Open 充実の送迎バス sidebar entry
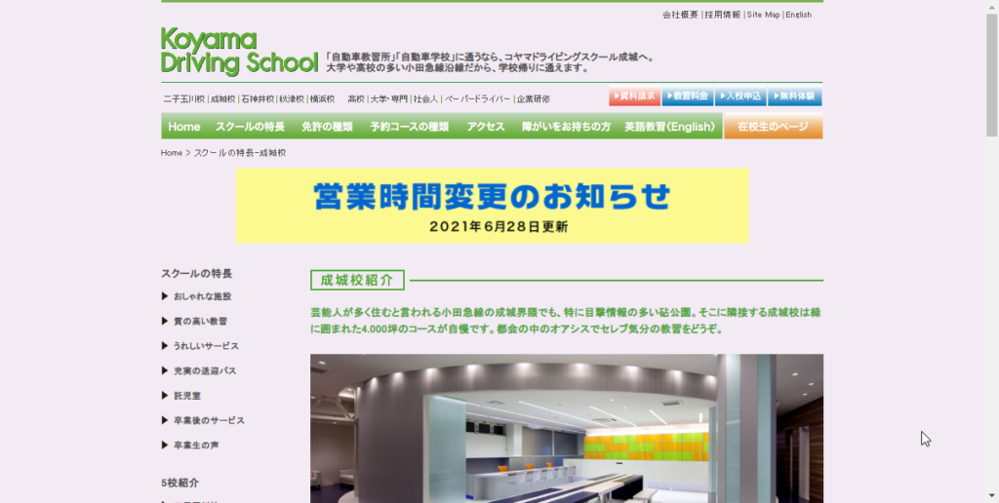This screenshot has height=503, width=999. coord(205,370)
